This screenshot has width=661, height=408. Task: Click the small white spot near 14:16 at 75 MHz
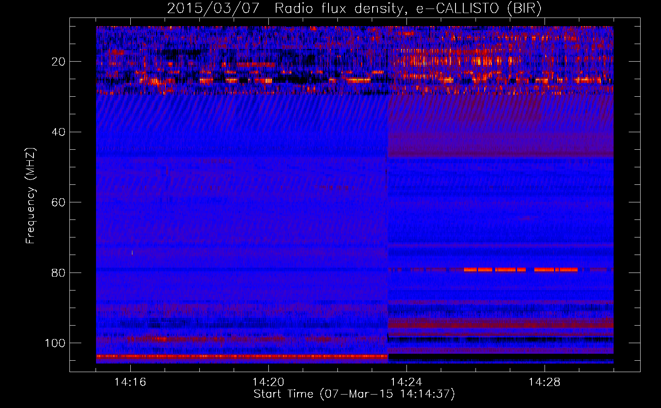pos(132,253)
